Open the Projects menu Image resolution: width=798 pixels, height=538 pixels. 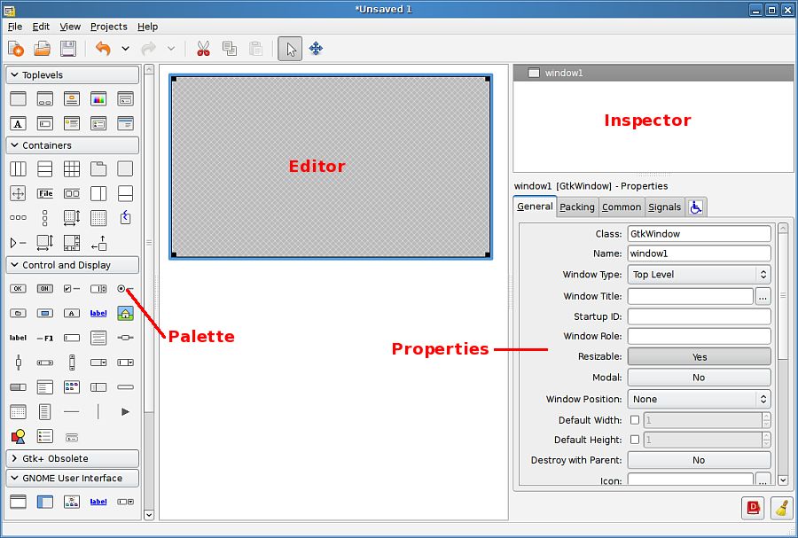pyautogui.click(x=108, y=27)
